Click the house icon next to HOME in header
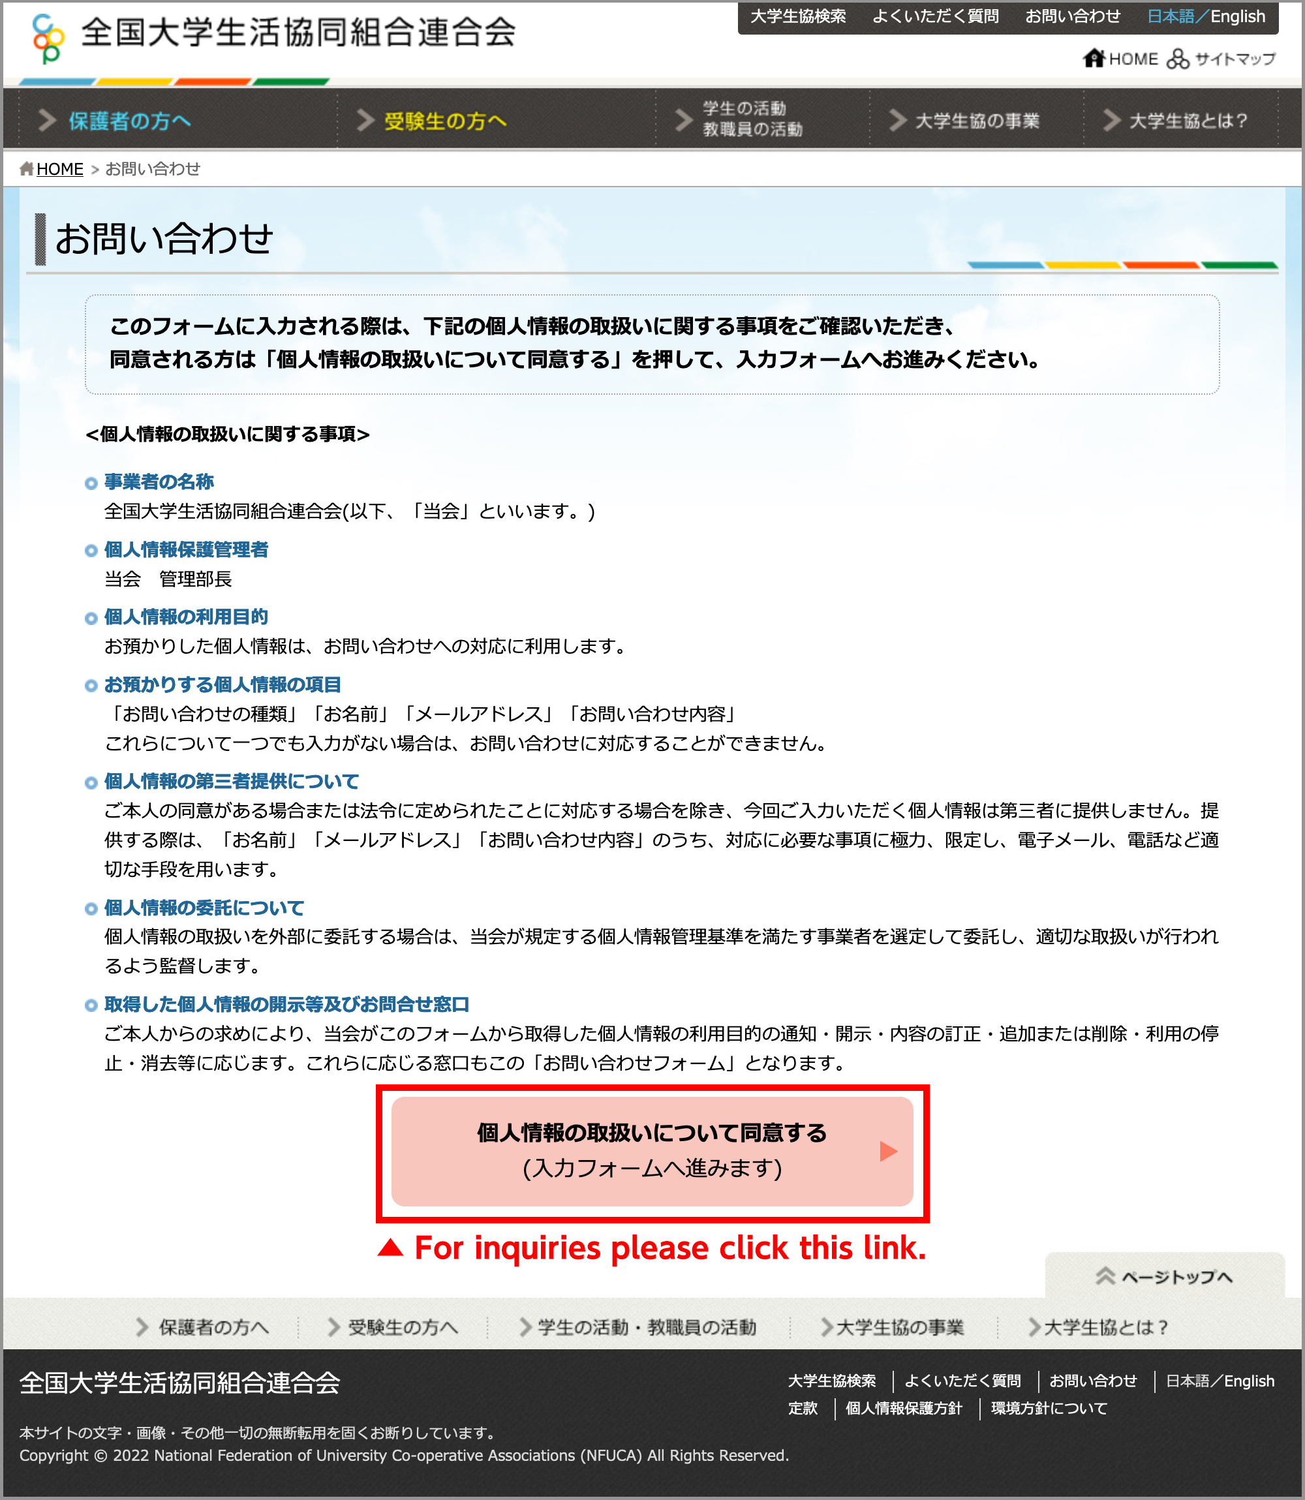 click(x=1093, y=58)
